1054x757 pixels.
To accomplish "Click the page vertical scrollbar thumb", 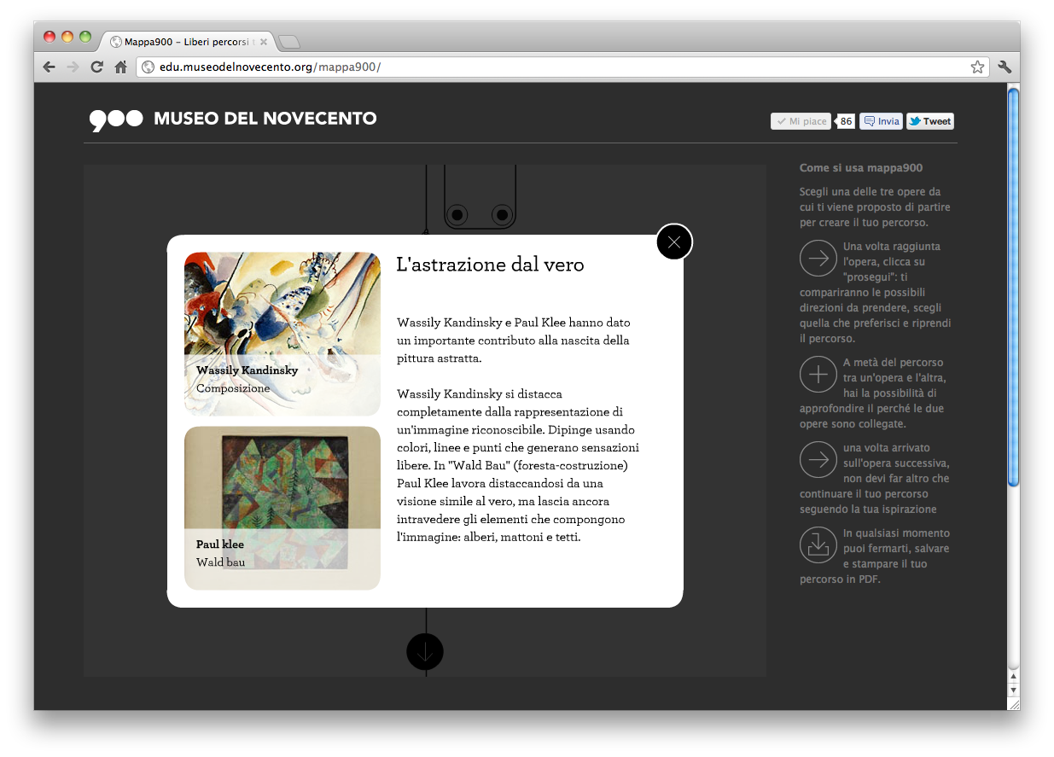I will coord(1014,287).
